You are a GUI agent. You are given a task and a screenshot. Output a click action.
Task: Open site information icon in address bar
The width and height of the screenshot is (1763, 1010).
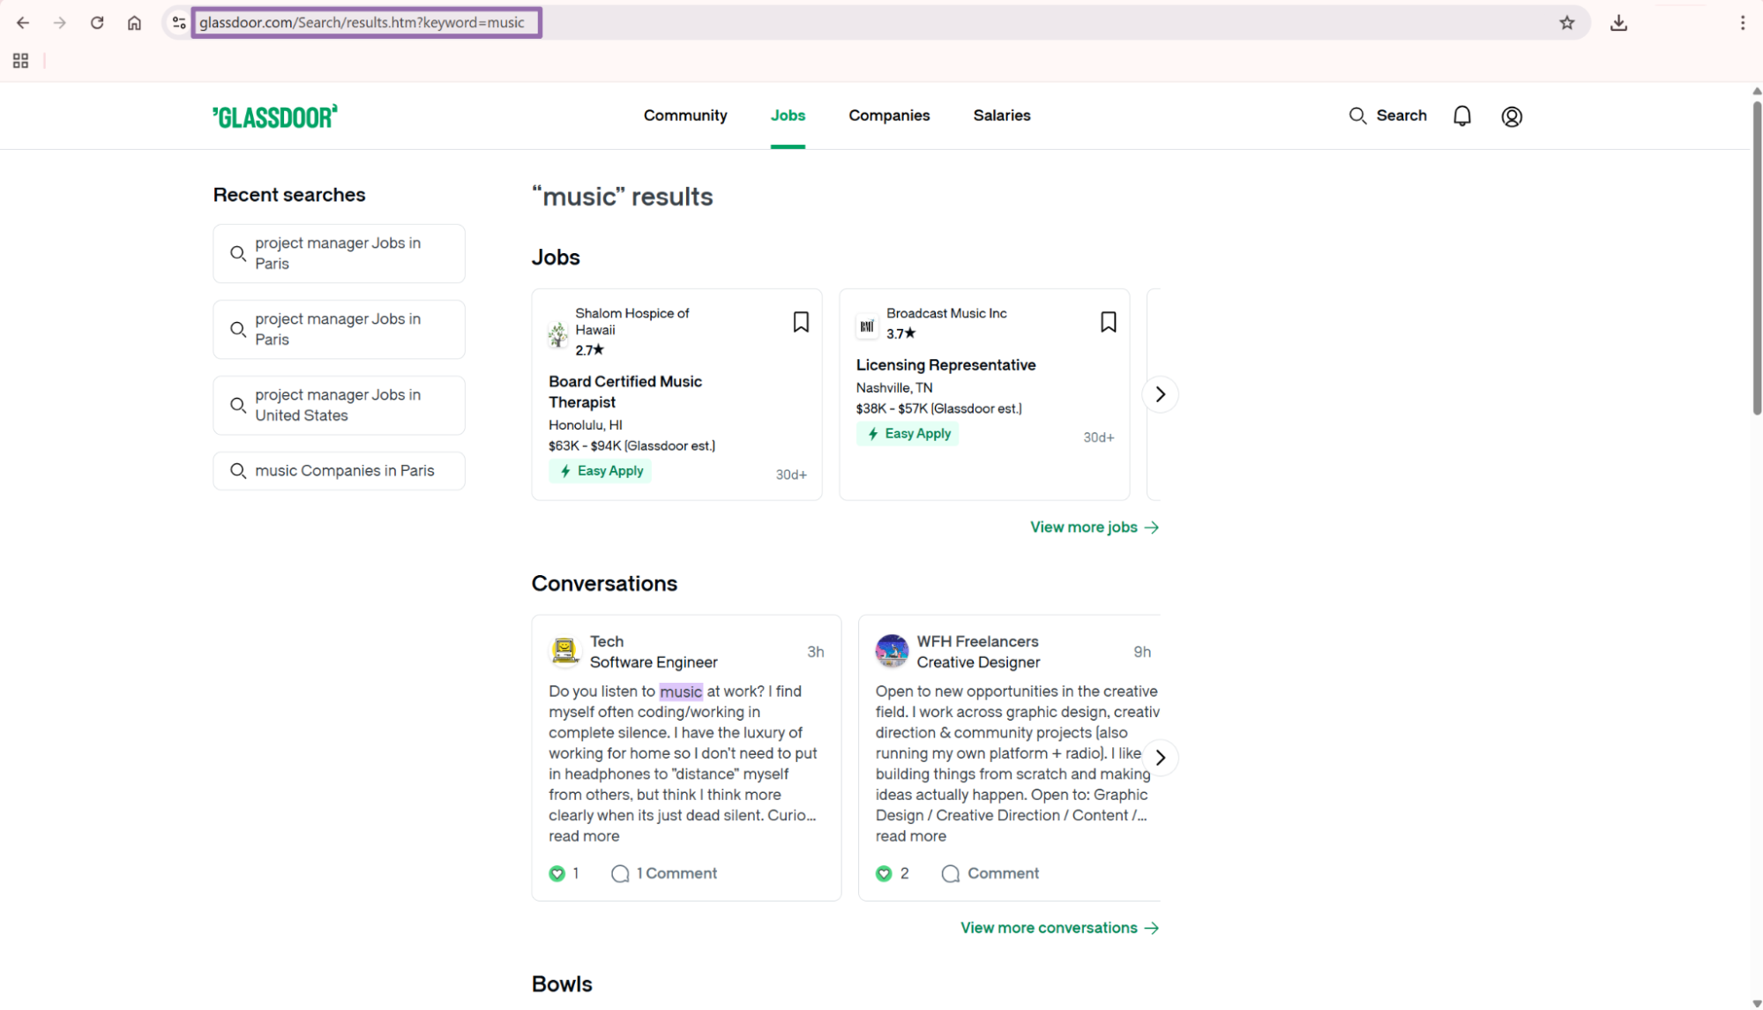coord(179,23)
